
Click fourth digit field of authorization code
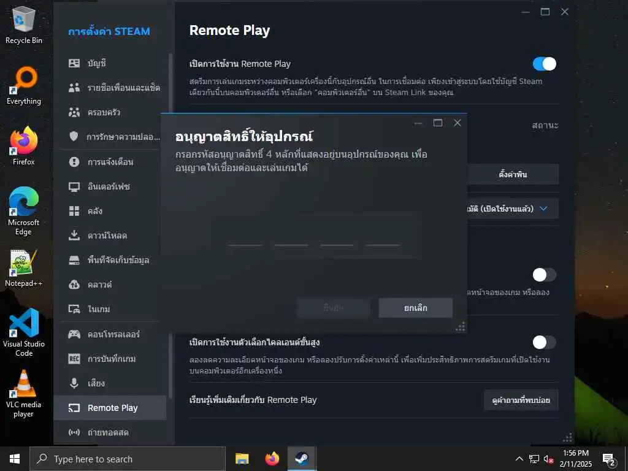coord(383,236)
